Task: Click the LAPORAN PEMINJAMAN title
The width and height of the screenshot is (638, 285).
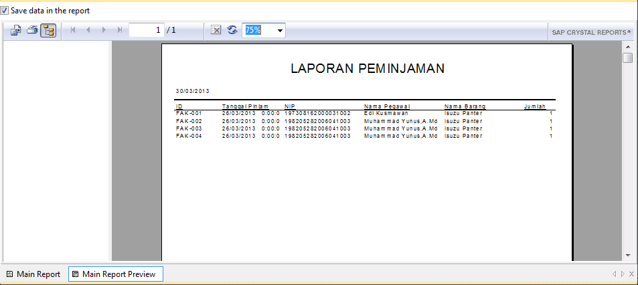Action: (368, 69)
